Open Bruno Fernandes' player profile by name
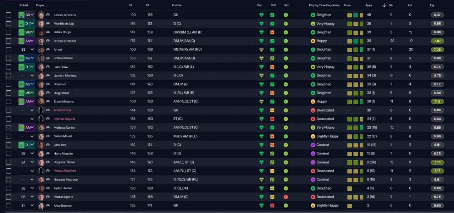The image size is (454, 213). (65, 41)
